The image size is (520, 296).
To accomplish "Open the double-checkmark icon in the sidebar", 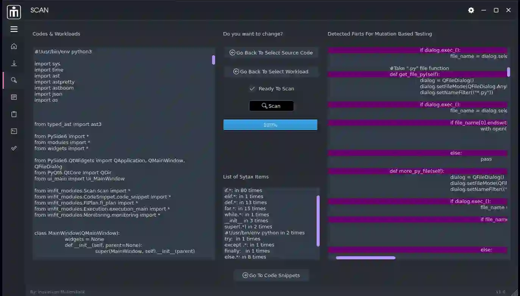I will click(14, 148).
